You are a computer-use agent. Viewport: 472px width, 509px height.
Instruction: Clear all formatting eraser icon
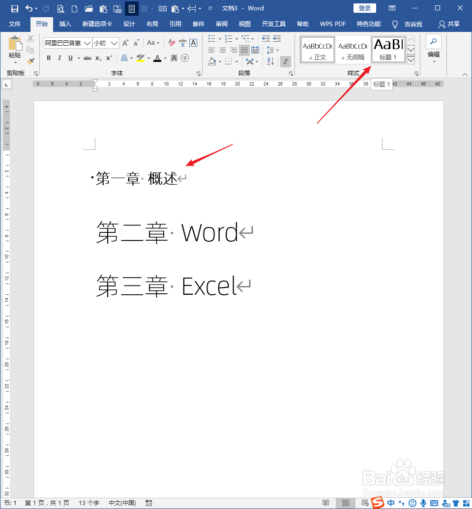172,43
